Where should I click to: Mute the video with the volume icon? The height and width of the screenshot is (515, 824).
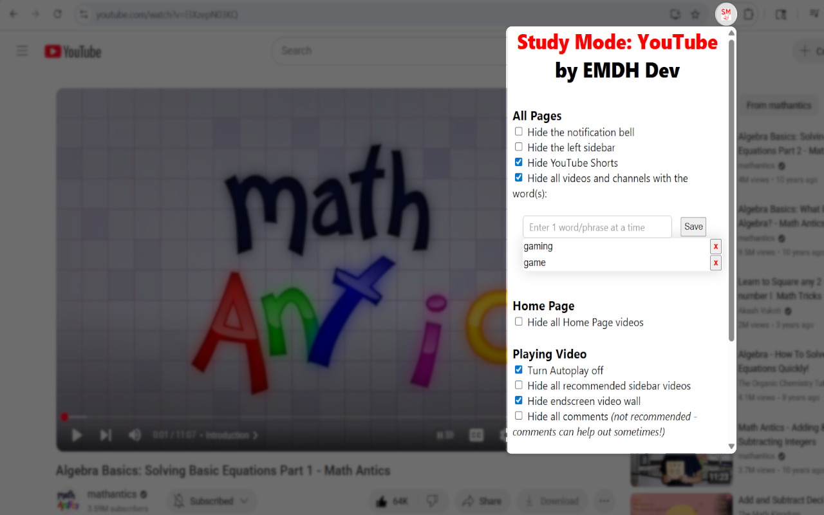(x=135, y=435)
